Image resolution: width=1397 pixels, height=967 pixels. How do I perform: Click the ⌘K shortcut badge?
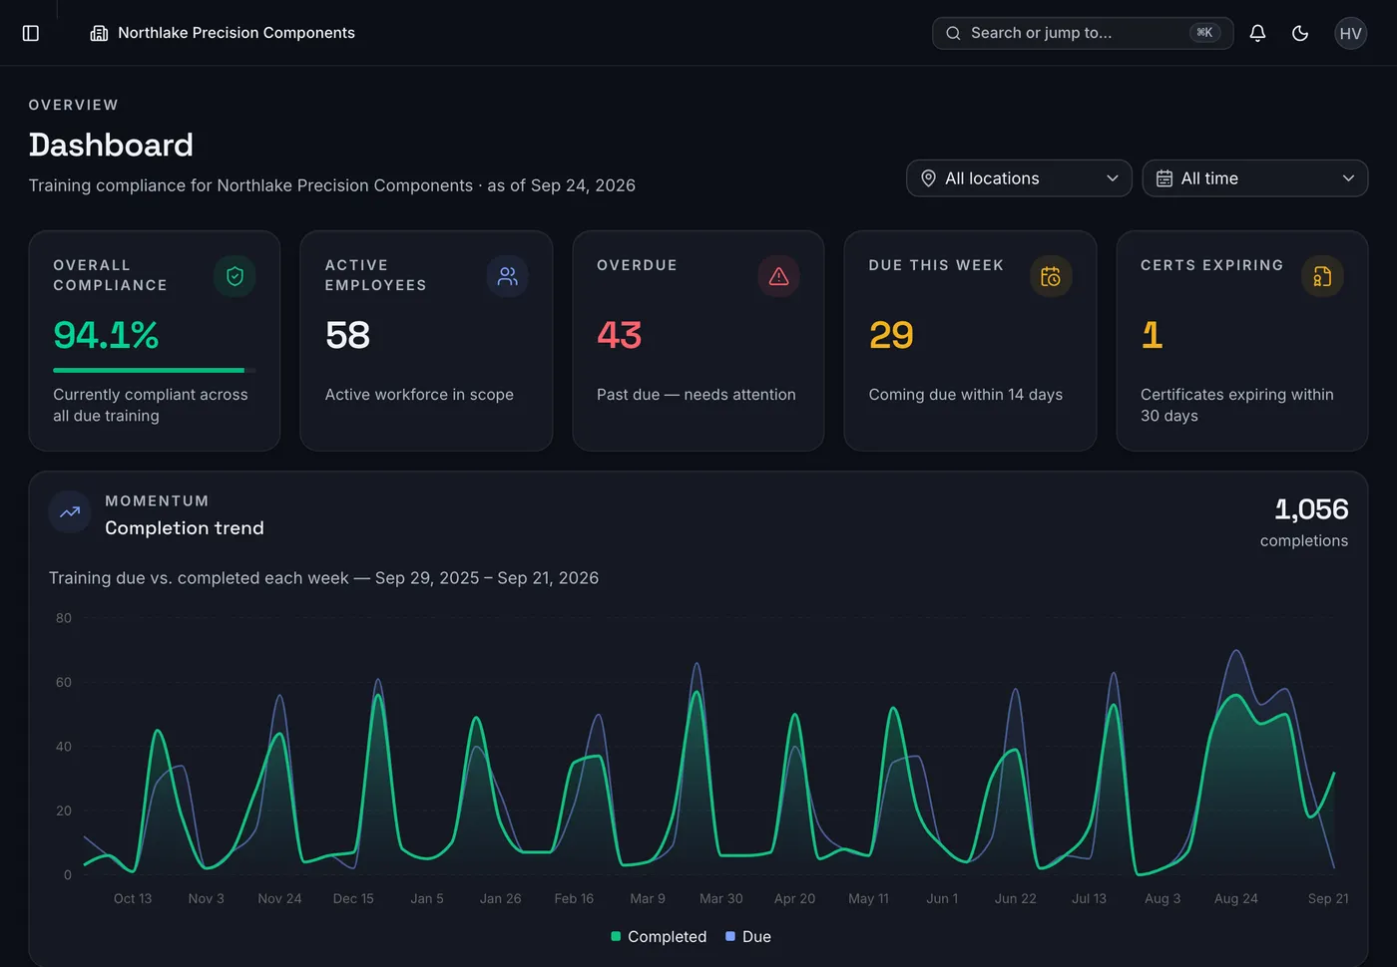(x=1204, y=33)
